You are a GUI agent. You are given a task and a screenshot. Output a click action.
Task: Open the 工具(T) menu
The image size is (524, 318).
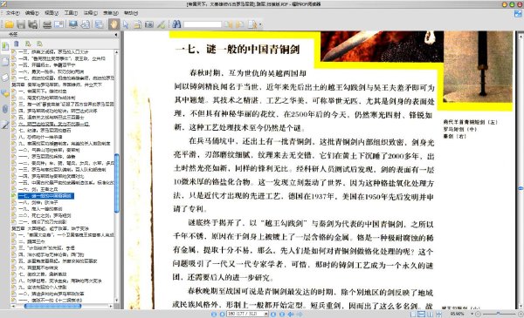pos(71,13)
